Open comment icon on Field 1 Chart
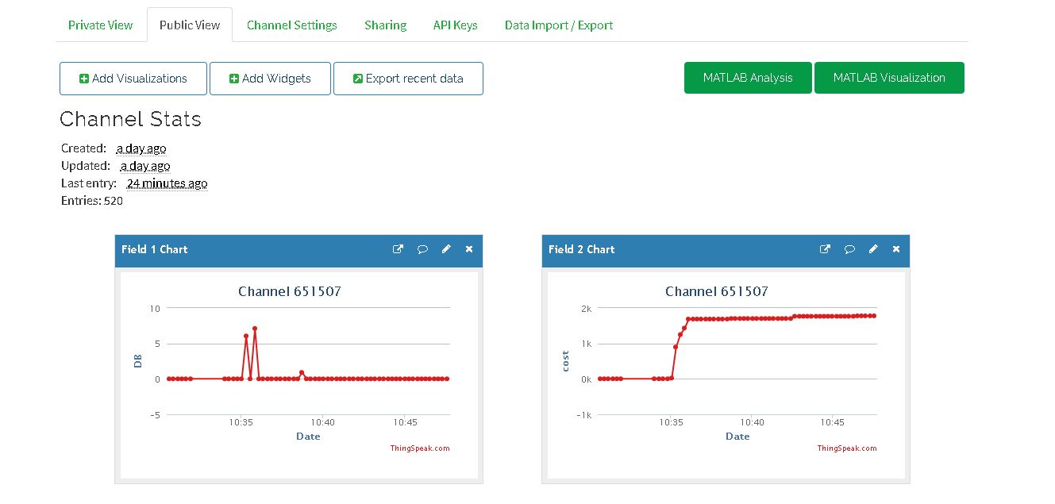This screenshot has width=1055, height=504. 422,249
